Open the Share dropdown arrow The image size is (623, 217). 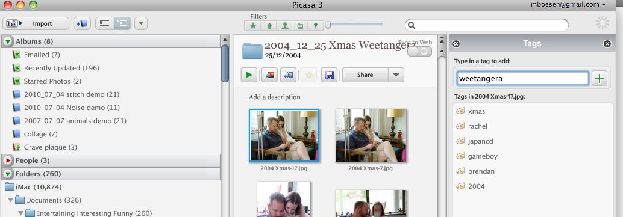pos(396,75)
